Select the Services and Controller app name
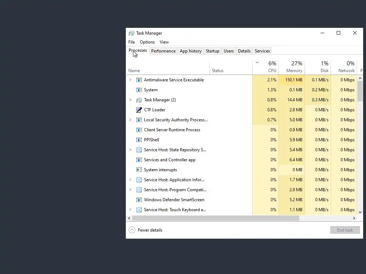Screen dimensions: 366x274 coord(170,160)
